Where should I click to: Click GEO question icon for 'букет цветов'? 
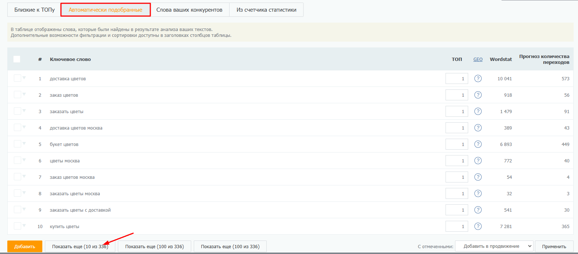[x=478, y=144]
